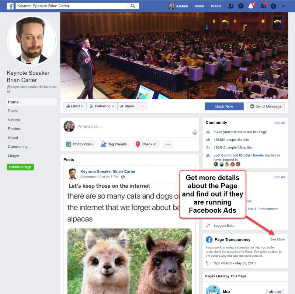Open the Videos section from the sidebar

point(14,120)
